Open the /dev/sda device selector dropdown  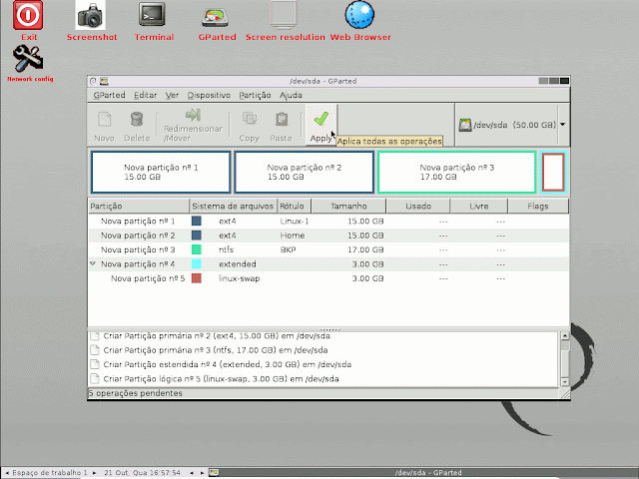pyautogui.click(x=563, y=125)
